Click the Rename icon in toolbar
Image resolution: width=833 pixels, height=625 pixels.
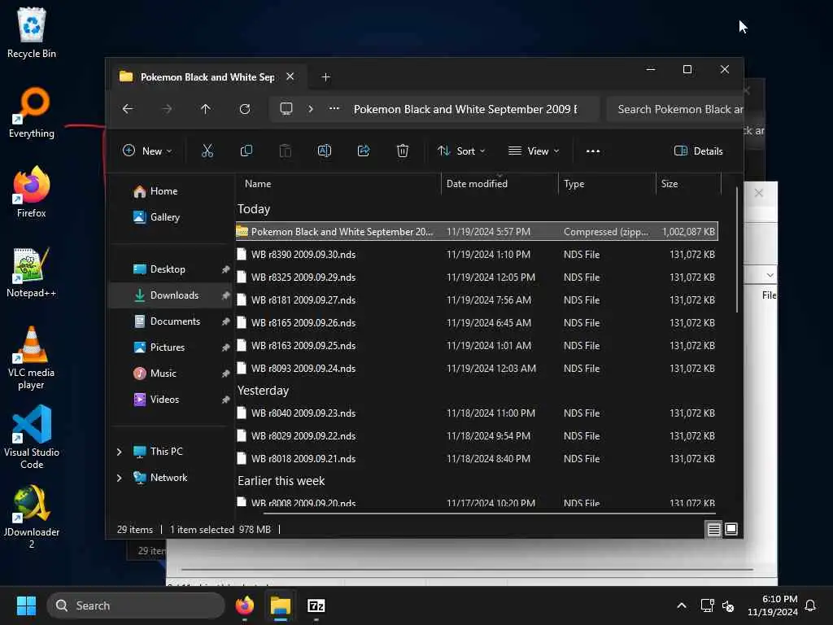coord(324,151)
